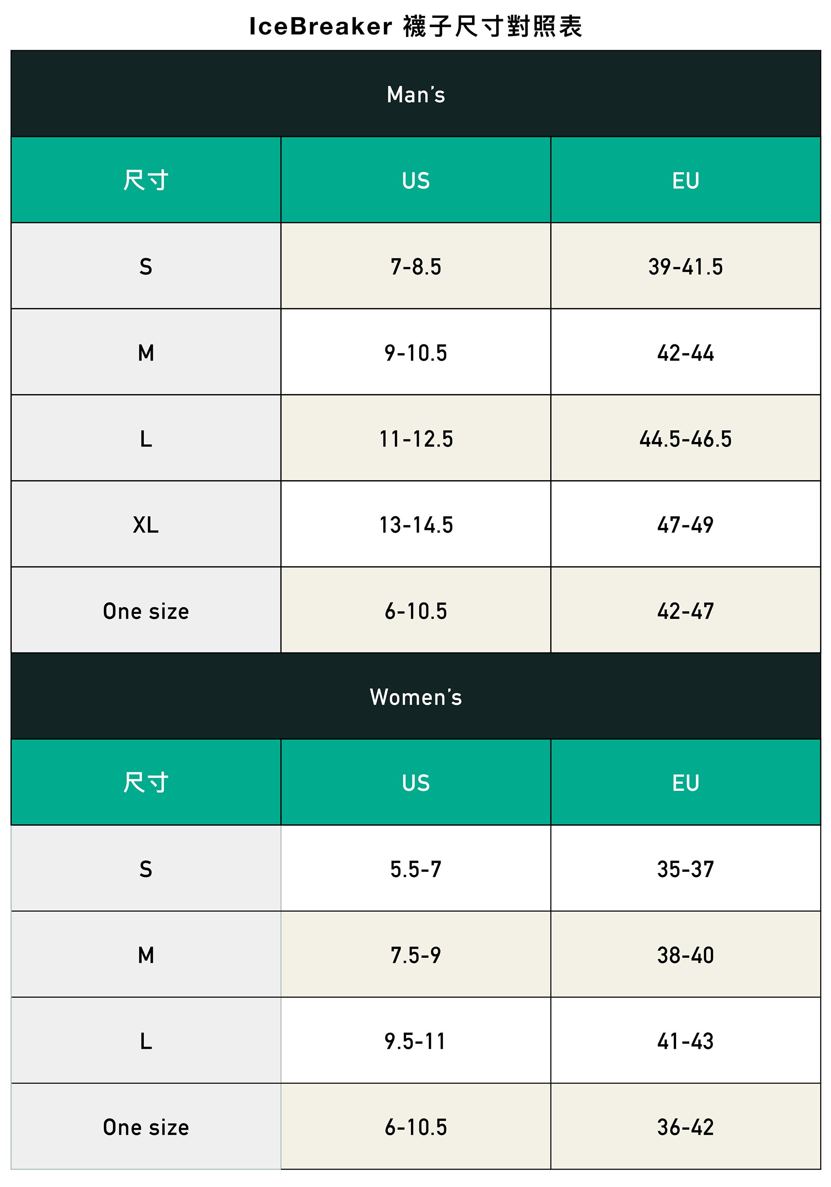Click the IceBreaker 襪子尺寸對照表 title
831x1187 pixels.
(x=415, y=26)
